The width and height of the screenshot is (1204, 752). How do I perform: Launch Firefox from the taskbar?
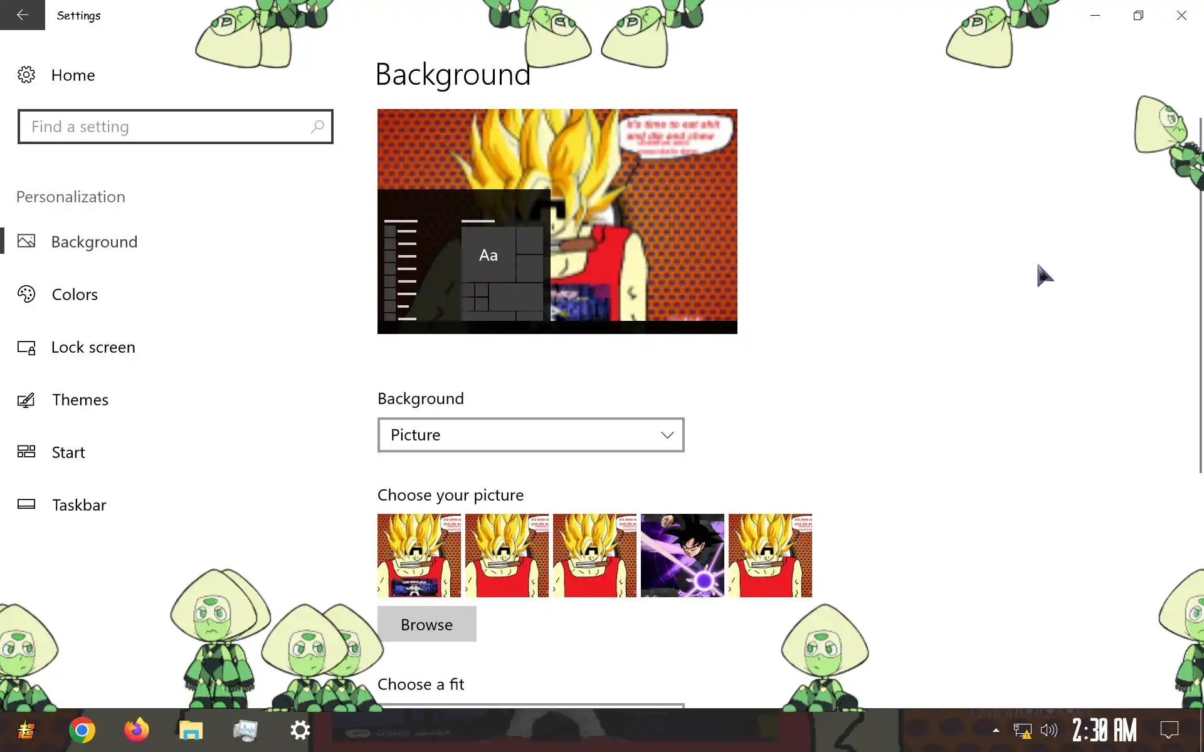coord(137,730)
